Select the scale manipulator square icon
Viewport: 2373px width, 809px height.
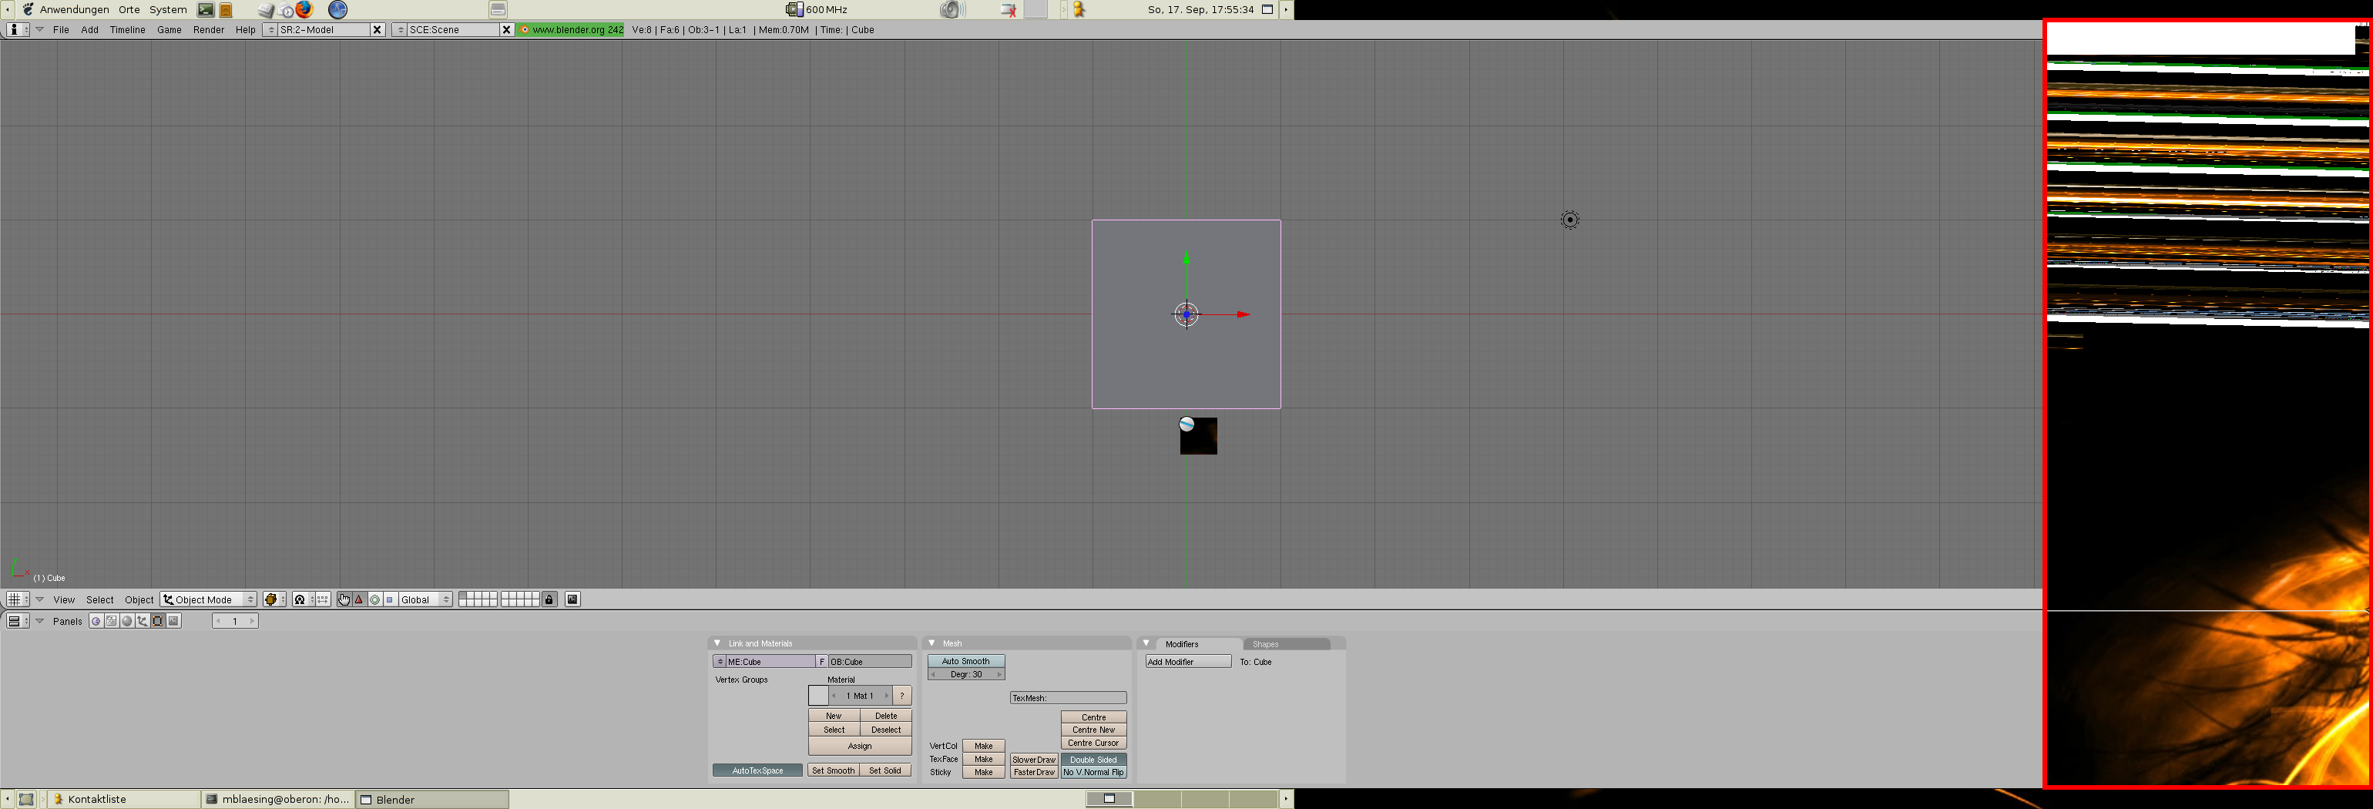click(x=390, y=600)
